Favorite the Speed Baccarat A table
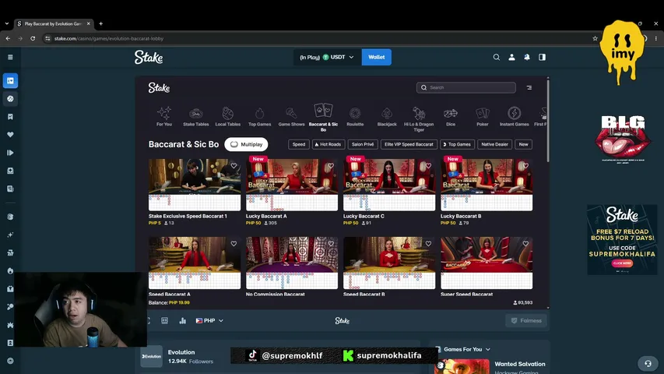Screen dimensions: 664x374 234,244
